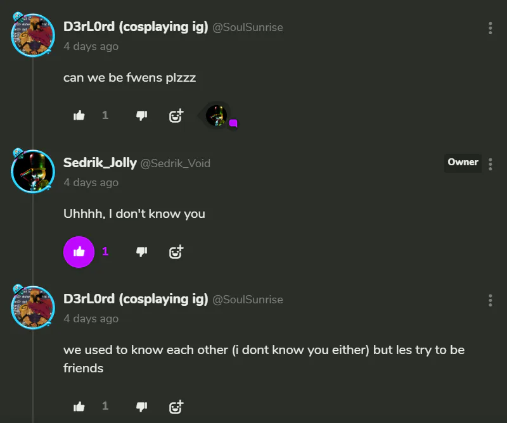Viewport: 507px width, 423px height.
Task: Open D3rL0rd's avatar on the first comment
Action: click(x=33, y=35)
